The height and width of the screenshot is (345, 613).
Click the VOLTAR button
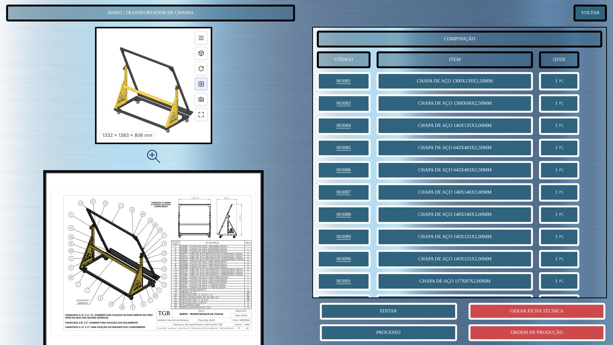(x=590, y=13)
